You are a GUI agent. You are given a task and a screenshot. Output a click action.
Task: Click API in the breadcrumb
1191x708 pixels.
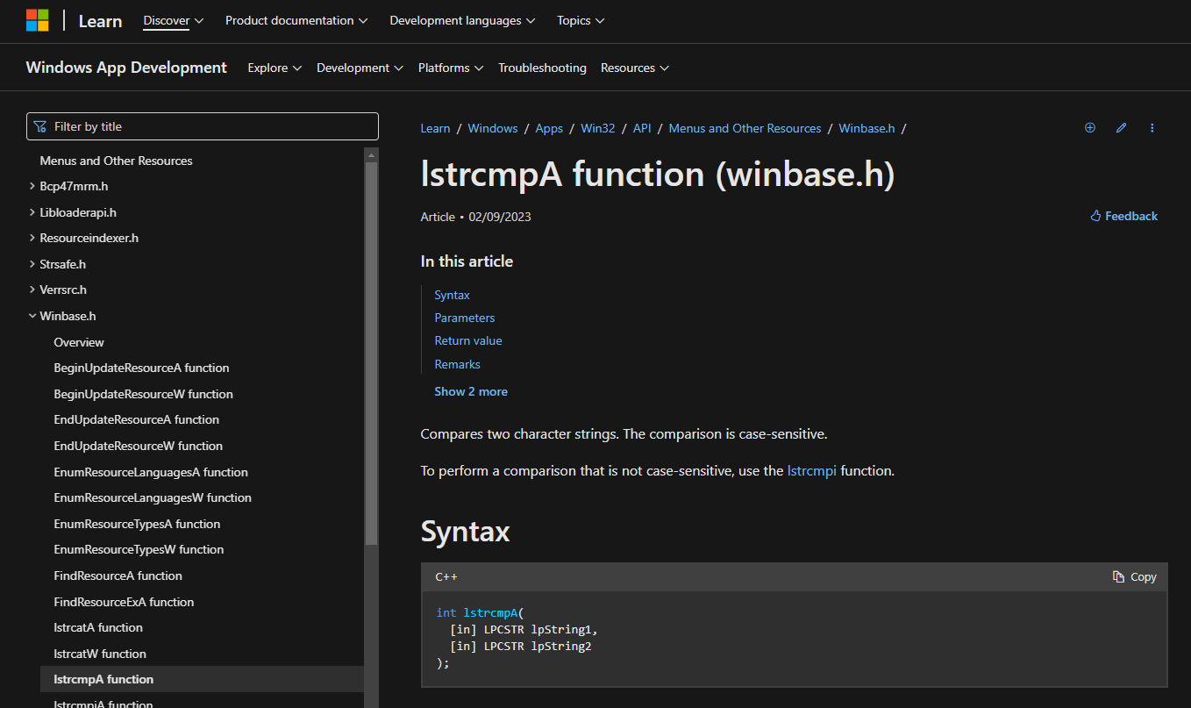point(642,128)
